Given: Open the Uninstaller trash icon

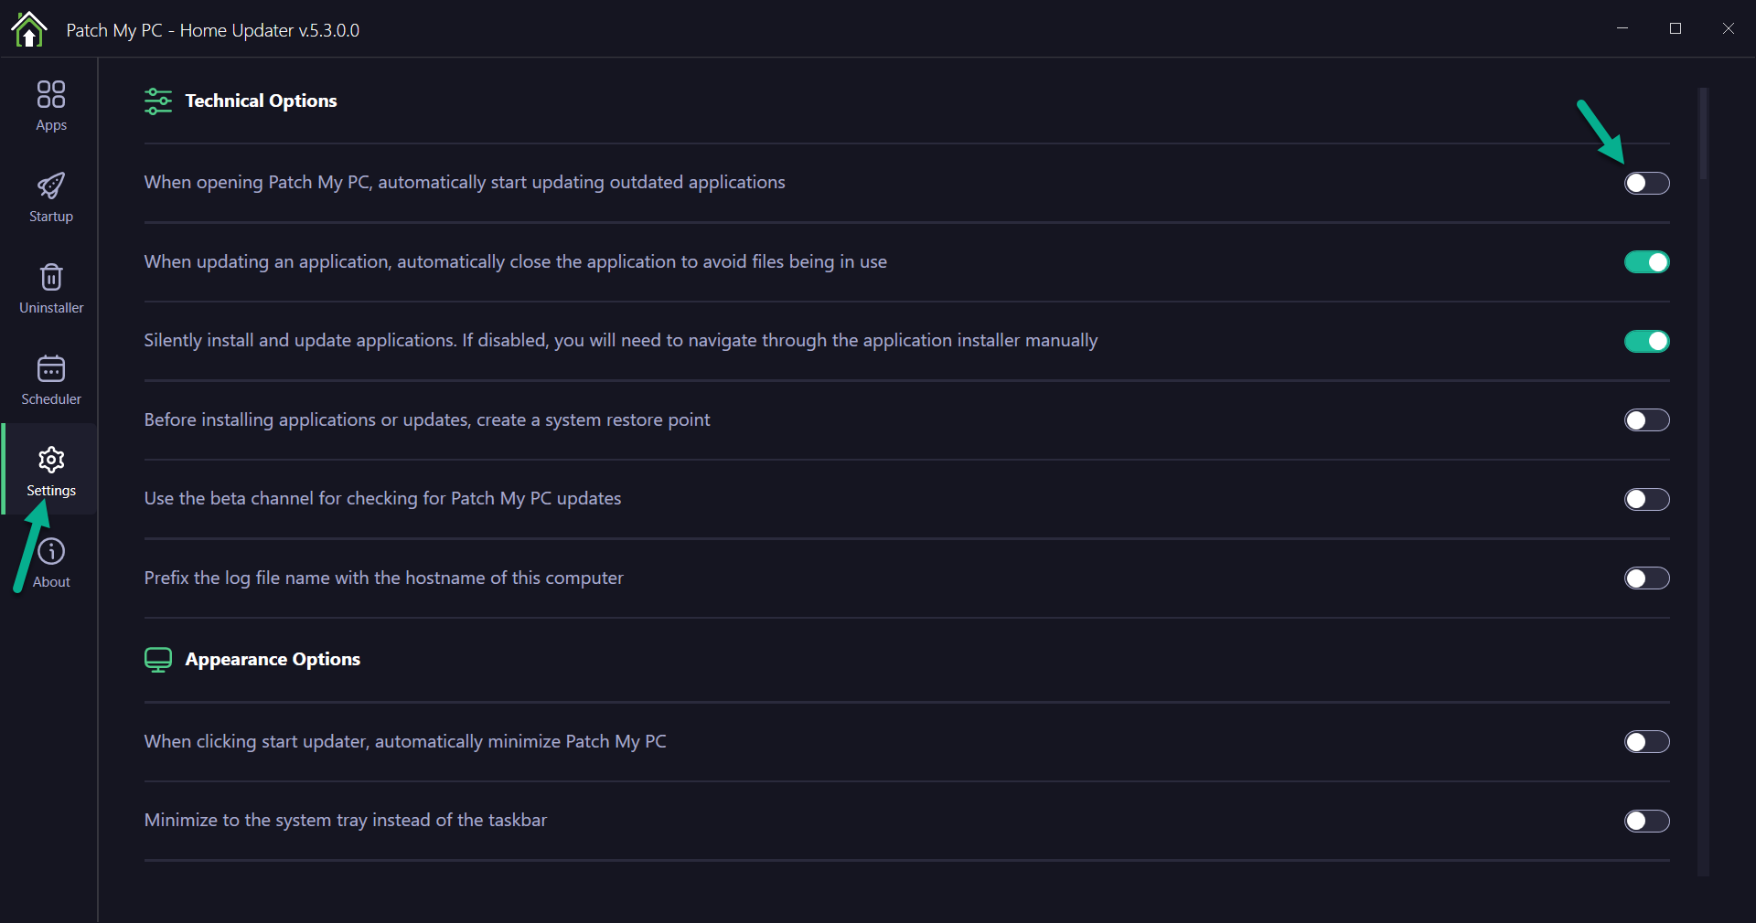Looking at the screenshot, I should 51,277.
